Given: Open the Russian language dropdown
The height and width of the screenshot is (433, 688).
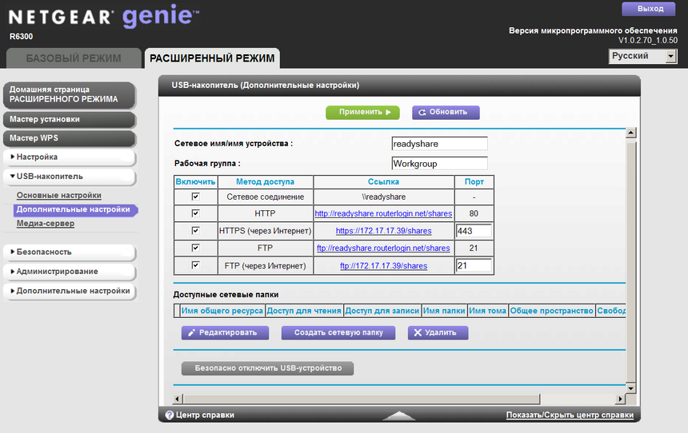Looking at the screenshot, I should click(x=643, y=57).
